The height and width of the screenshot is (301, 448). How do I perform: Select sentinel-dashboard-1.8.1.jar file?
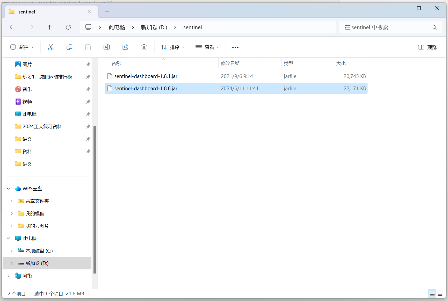[236, 76]
